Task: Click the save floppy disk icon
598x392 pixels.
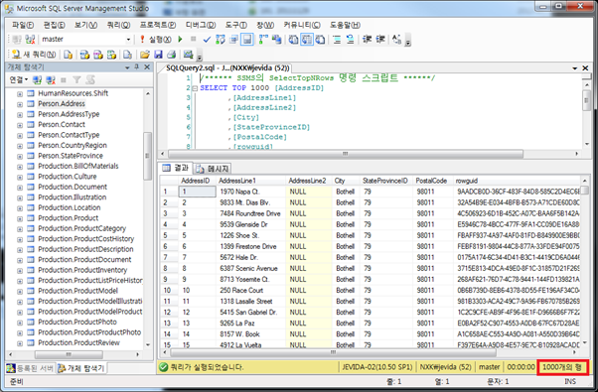Action: (158, 55)
